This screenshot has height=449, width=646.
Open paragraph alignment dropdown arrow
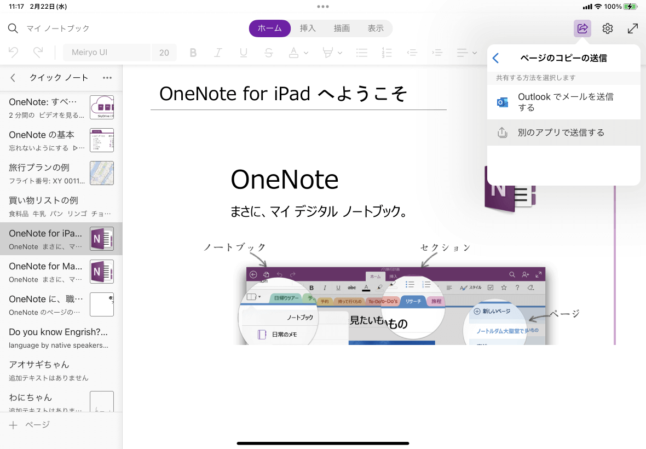tap(475, 53)
